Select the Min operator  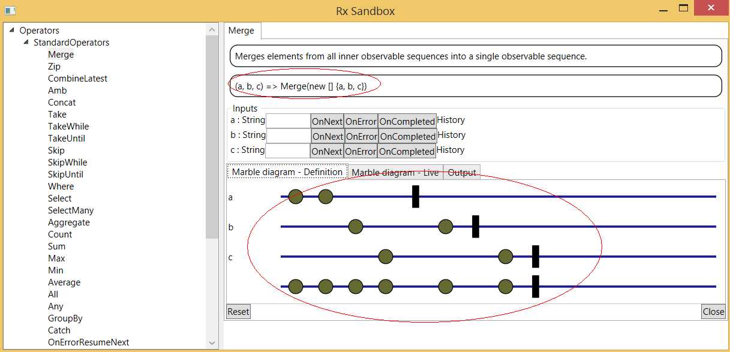point(56,270)
